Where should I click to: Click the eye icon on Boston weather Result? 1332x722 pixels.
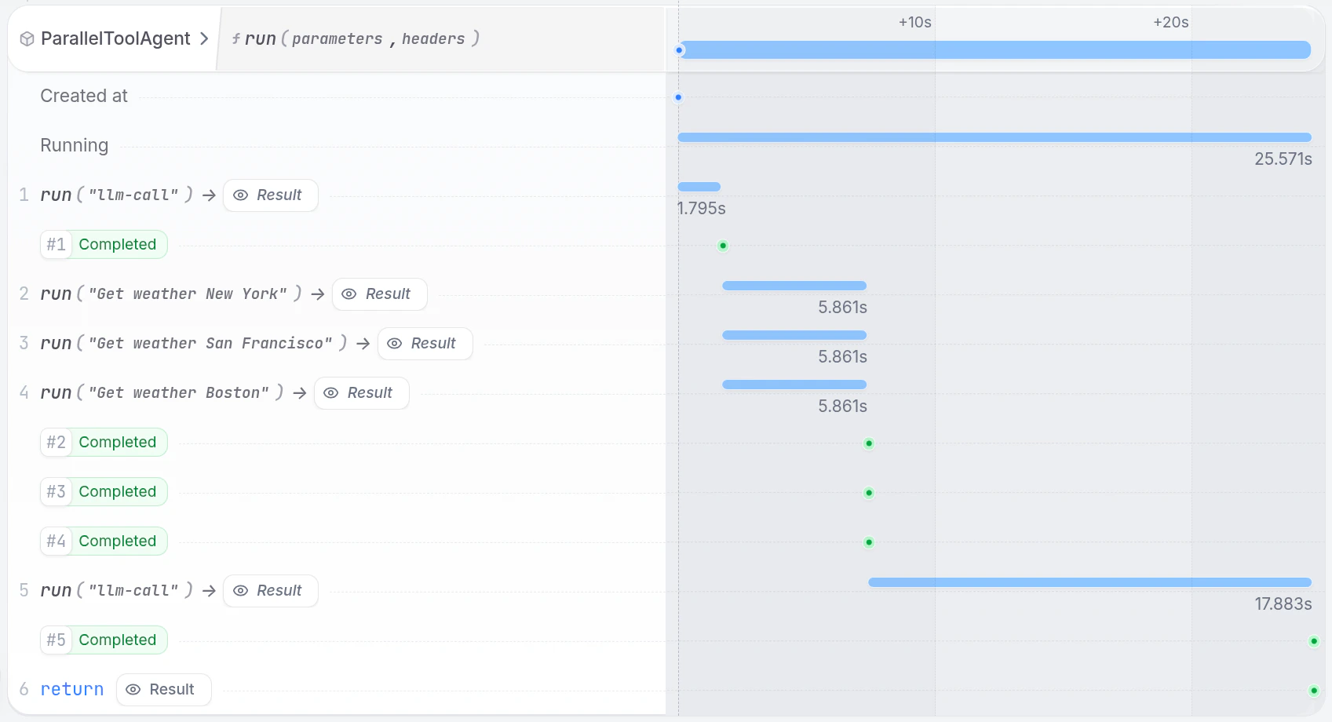click(331, 392)
